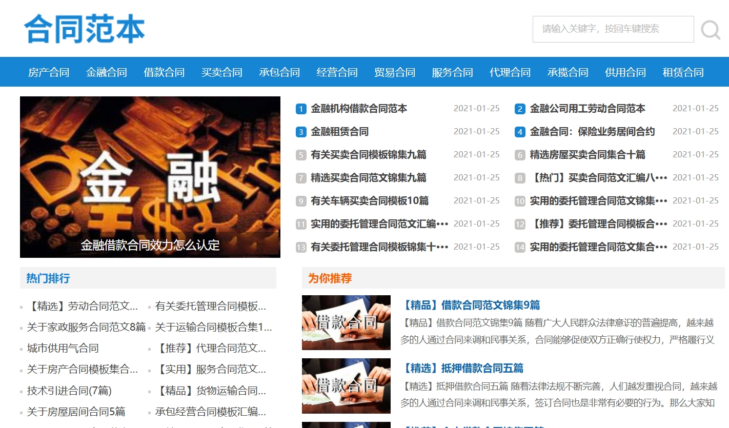This screenshot has height=428, width=729.
Task: Open hot item 承包经营合同模板汇编
Action: tap(211, 412)
